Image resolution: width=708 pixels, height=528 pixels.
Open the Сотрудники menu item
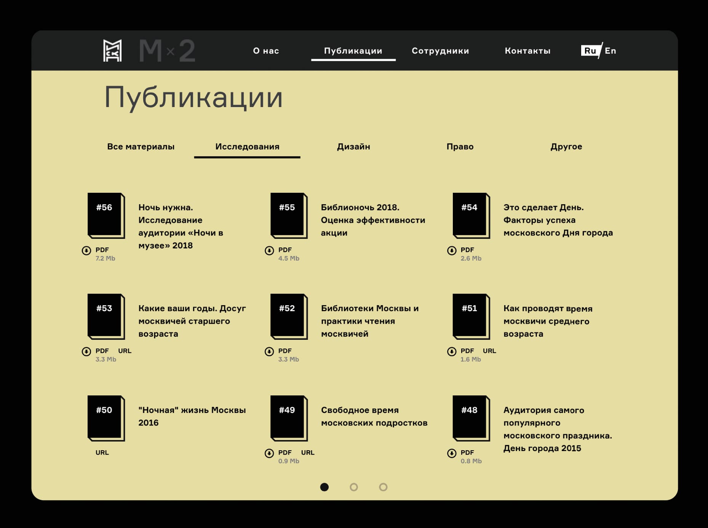point(440,51)
